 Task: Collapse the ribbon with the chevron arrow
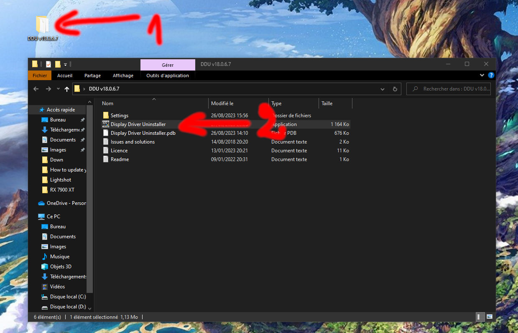pos(482,76)
